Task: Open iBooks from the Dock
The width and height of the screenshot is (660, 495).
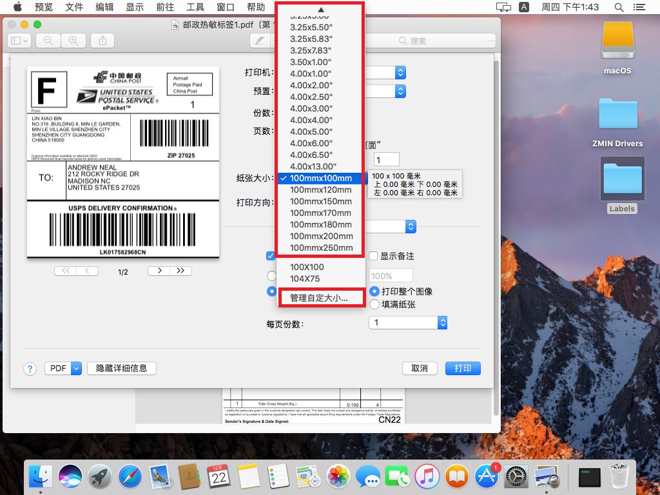Action: [x=457, y=476]
